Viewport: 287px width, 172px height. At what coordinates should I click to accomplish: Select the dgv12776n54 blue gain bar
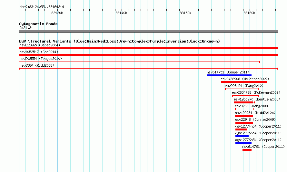tap(243, 143)
